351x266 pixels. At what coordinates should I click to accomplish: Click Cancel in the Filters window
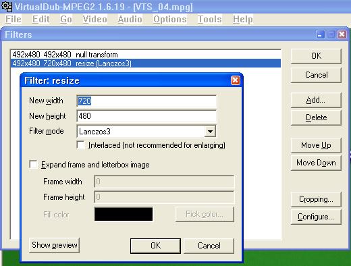pyautogui.click(x=316, y=75)
